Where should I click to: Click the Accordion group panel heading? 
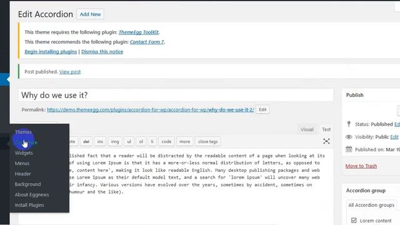pyautogui.click(x=366, y=191)
